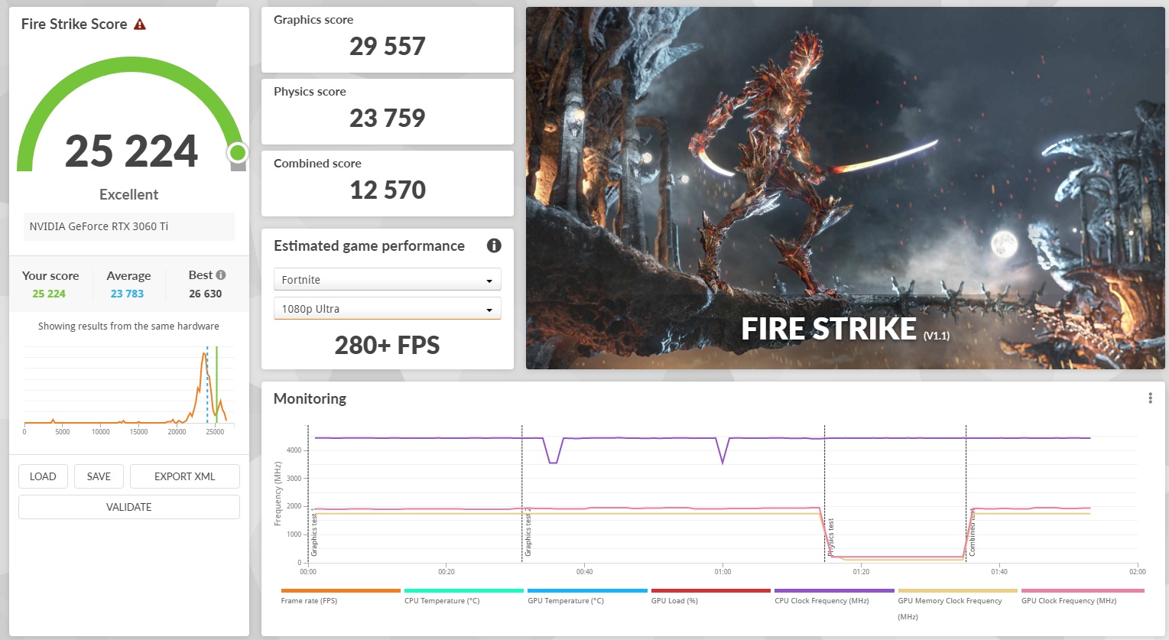Screen dimensions: 1169x640
Task: Click the Estimated game performance heading
Action: (x=369, y=246)
